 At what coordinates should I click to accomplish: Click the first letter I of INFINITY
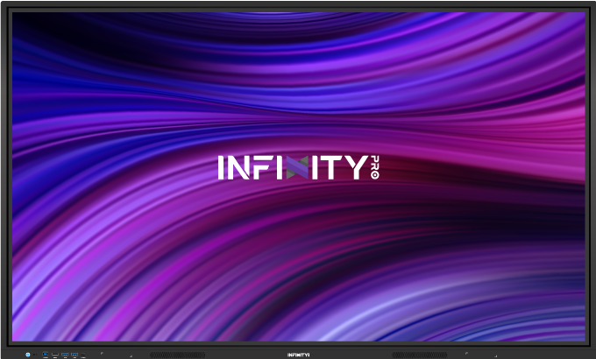(x=221, y=167)
